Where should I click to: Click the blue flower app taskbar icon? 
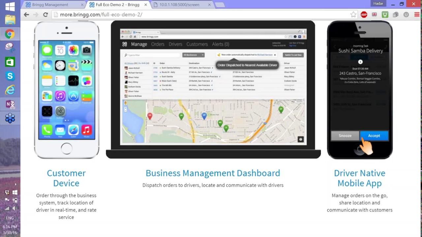[10, 118]
